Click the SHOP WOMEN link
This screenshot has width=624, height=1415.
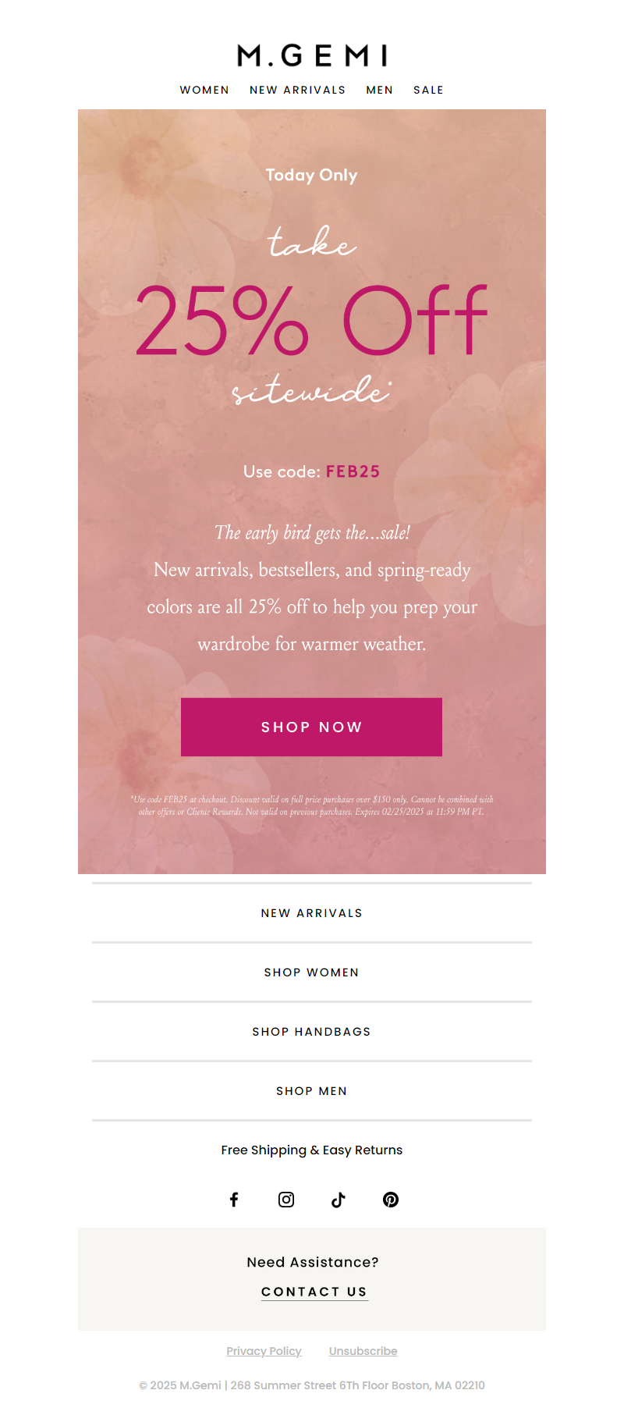click(x=312, y=972)
